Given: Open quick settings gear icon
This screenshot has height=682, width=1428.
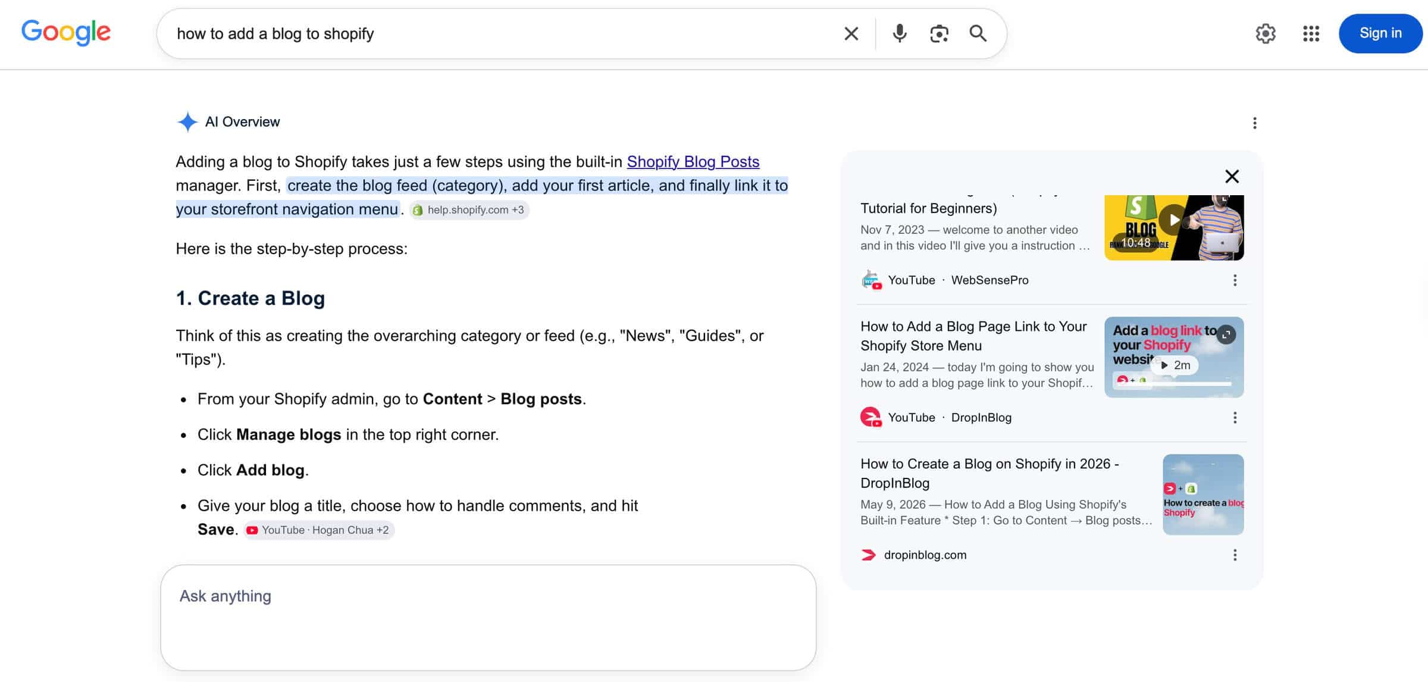Looking at the screenshot, I should (1266, 33).
